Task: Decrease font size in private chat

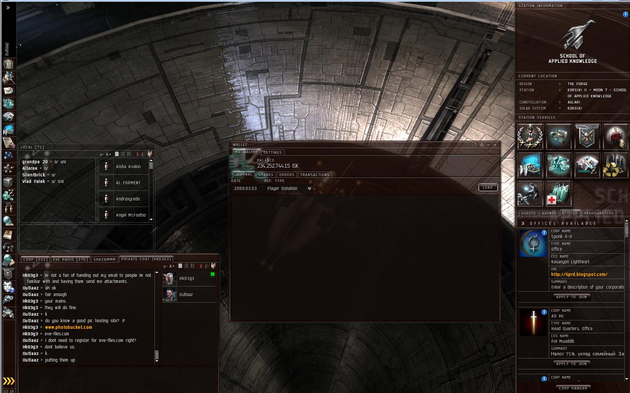Action: pos(165,266)
